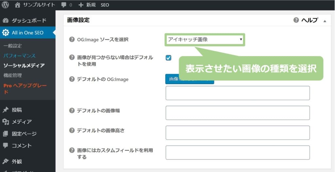Click the dashboard gauge icon
This screenshot has height=172, width=335.
click(x=6, y=21)
